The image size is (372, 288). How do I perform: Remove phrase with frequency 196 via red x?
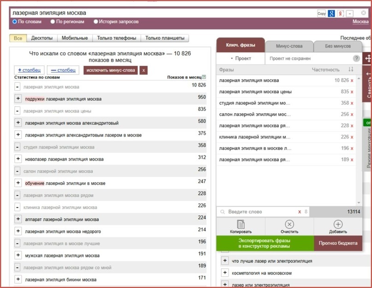tap(352, 149)
